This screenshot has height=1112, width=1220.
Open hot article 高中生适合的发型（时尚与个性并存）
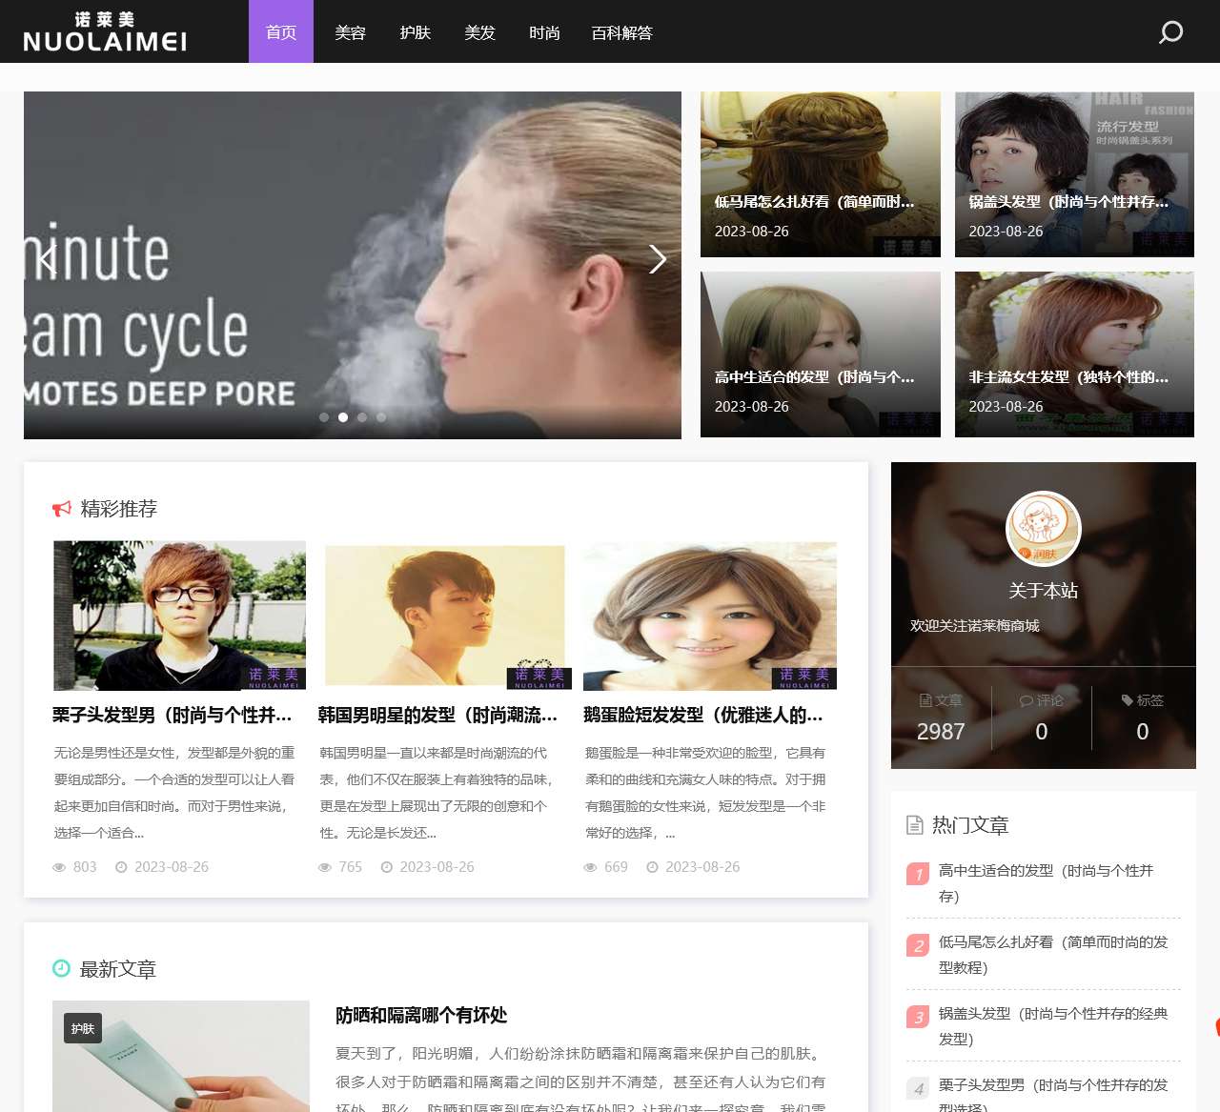pos(1047,883)
